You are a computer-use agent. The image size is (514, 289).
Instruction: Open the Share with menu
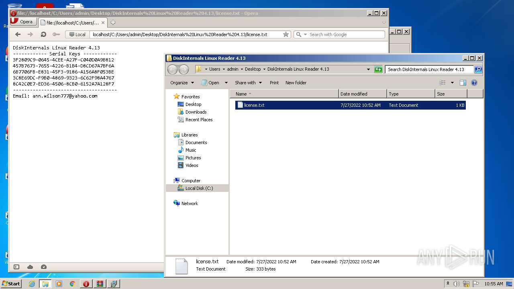click(x=248, y=83)
